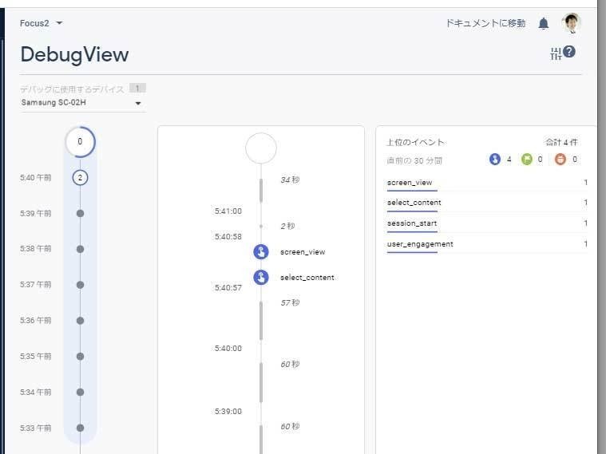
Task: Open the filter tuning sliders icon
Action: point(556,53)
